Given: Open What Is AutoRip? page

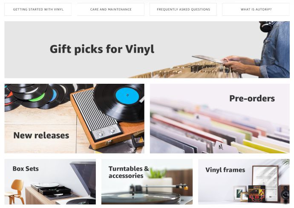Looking at the screenshot, I should coord(256,9).
